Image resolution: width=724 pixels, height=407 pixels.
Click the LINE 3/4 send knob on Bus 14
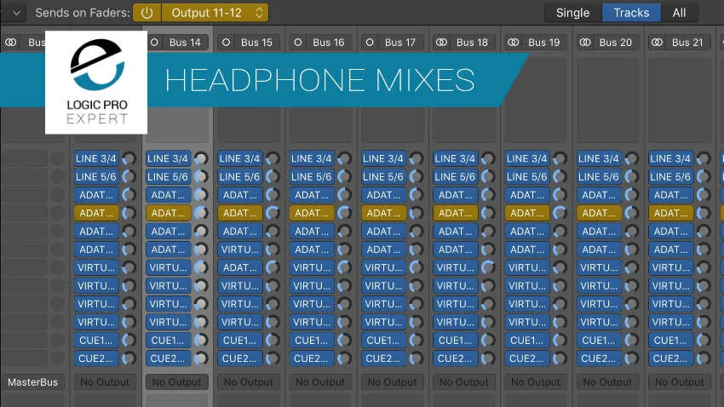click(201, 158)
